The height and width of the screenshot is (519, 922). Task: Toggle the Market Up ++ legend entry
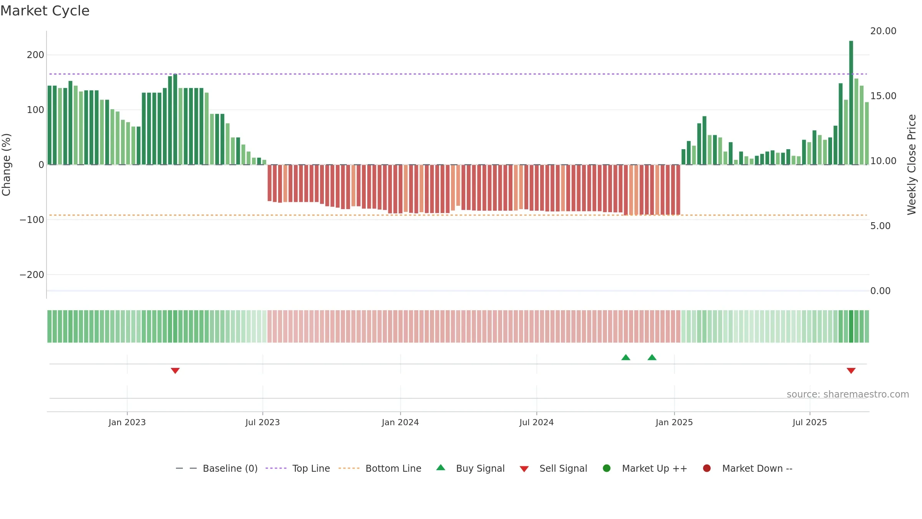pos(645,468)
